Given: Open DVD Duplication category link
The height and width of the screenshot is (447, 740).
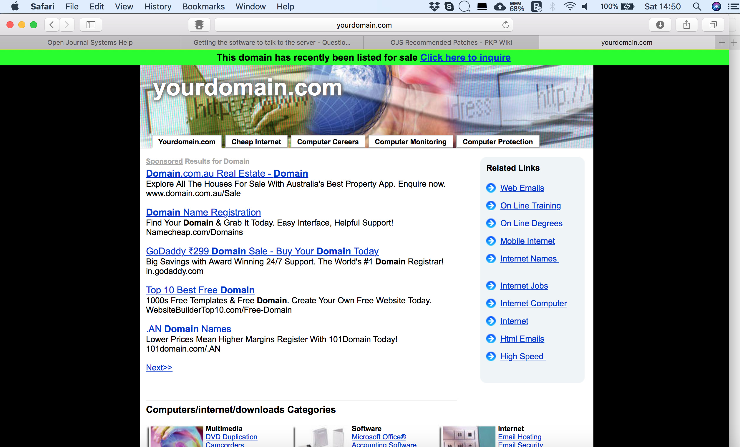Looking at the screenshot, I should [x=231, y=437].
